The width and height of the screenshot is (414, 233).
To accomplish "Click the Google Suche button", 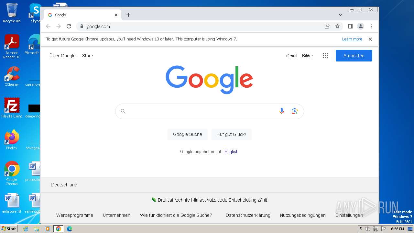I will tap(188, 134).
